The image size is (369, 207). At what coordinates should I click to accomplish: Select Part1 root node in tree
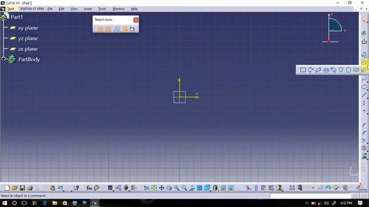(x=17, y=17)
